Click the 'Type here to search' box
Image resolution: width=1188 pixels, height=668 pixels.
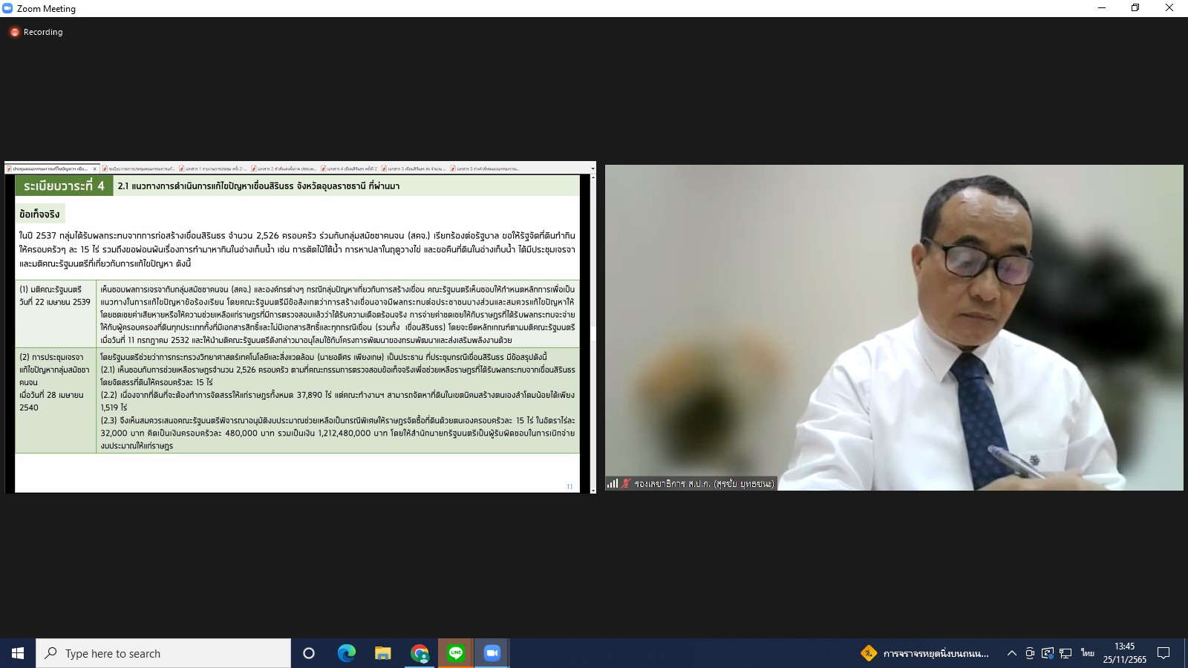pos(163,653)
